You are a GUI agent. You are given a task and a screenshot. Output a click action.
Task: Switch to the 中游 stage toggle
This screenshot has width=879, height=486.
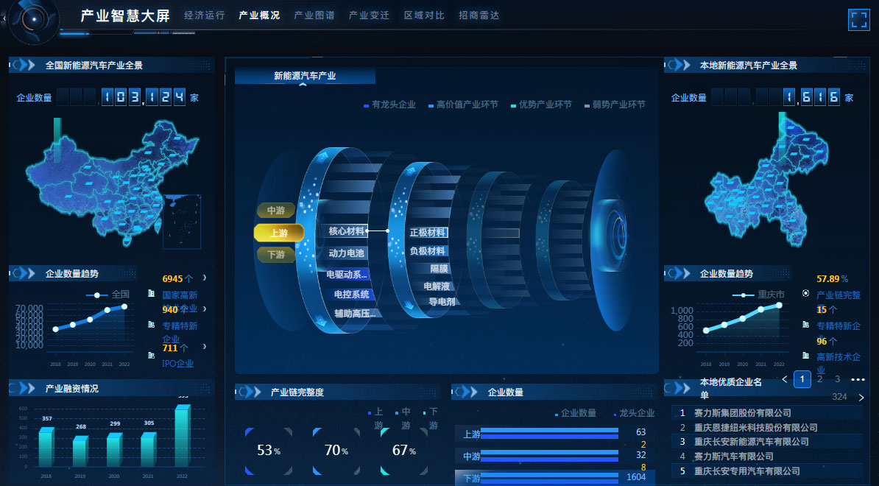276,211
